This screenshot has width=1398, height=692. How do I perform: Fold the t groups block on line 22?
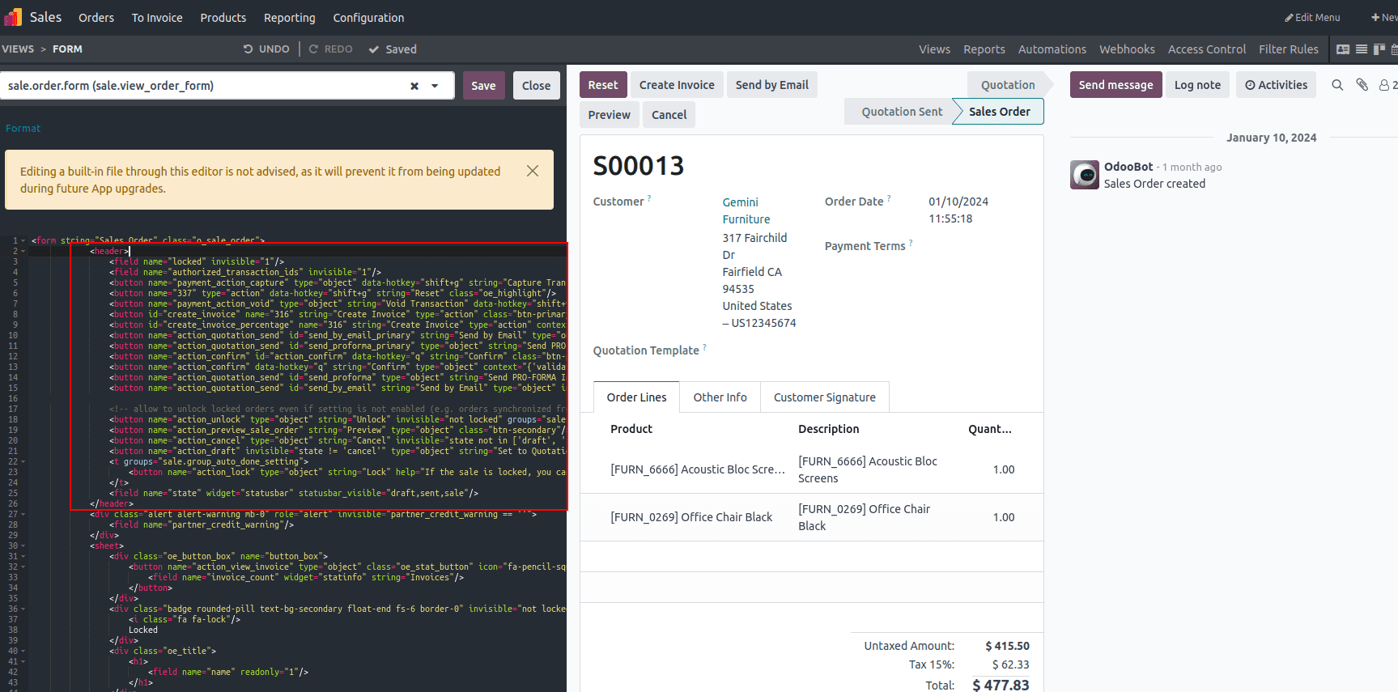click(x=23, y=461)
